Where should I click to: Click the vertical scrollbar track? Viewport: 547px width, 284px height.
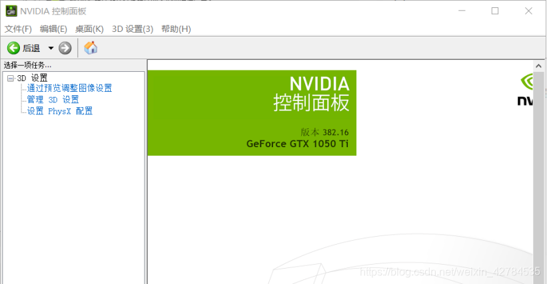click(x=538, y=178)
